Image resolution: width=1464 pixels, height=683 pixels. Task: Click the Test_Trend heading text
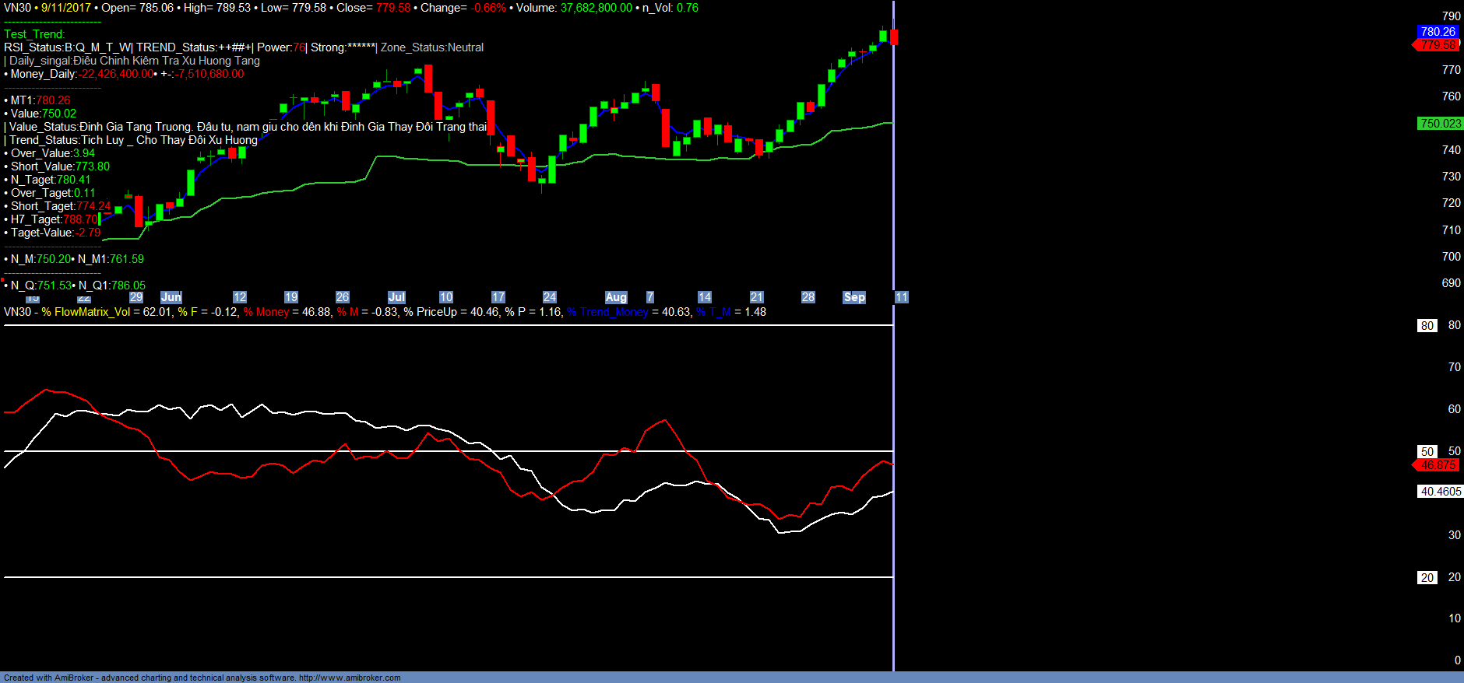click(34, 34)
